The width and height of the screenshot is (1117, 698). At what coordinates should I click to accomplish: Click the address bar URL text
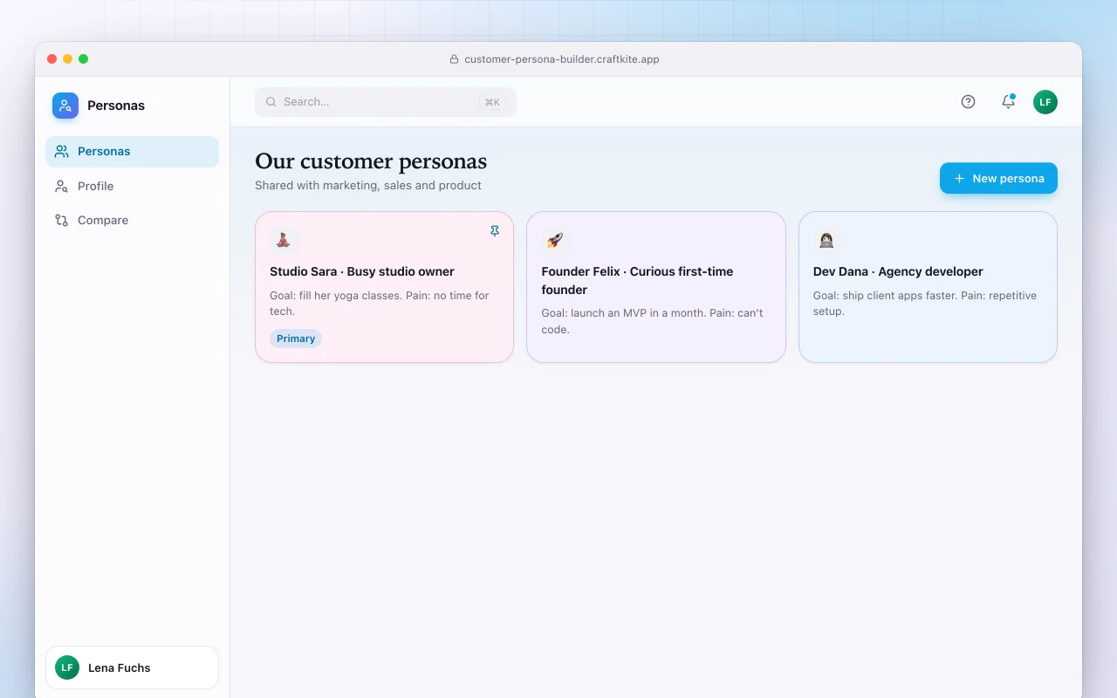(x=562, y=59)
